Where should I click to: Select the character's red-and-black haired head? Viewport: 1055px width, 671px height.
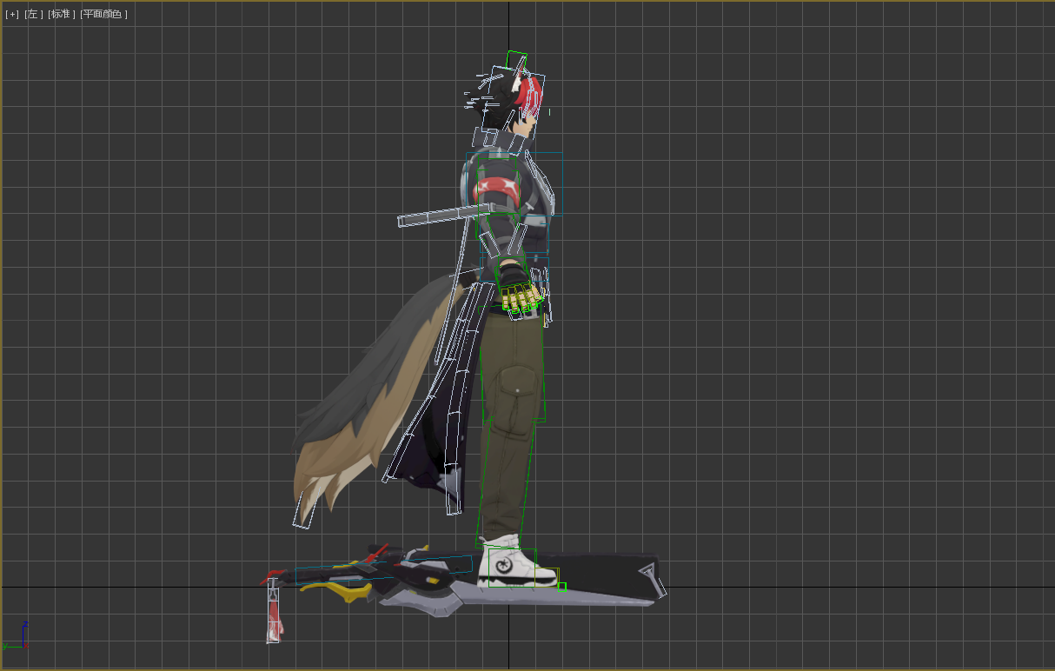coord(513,100)
